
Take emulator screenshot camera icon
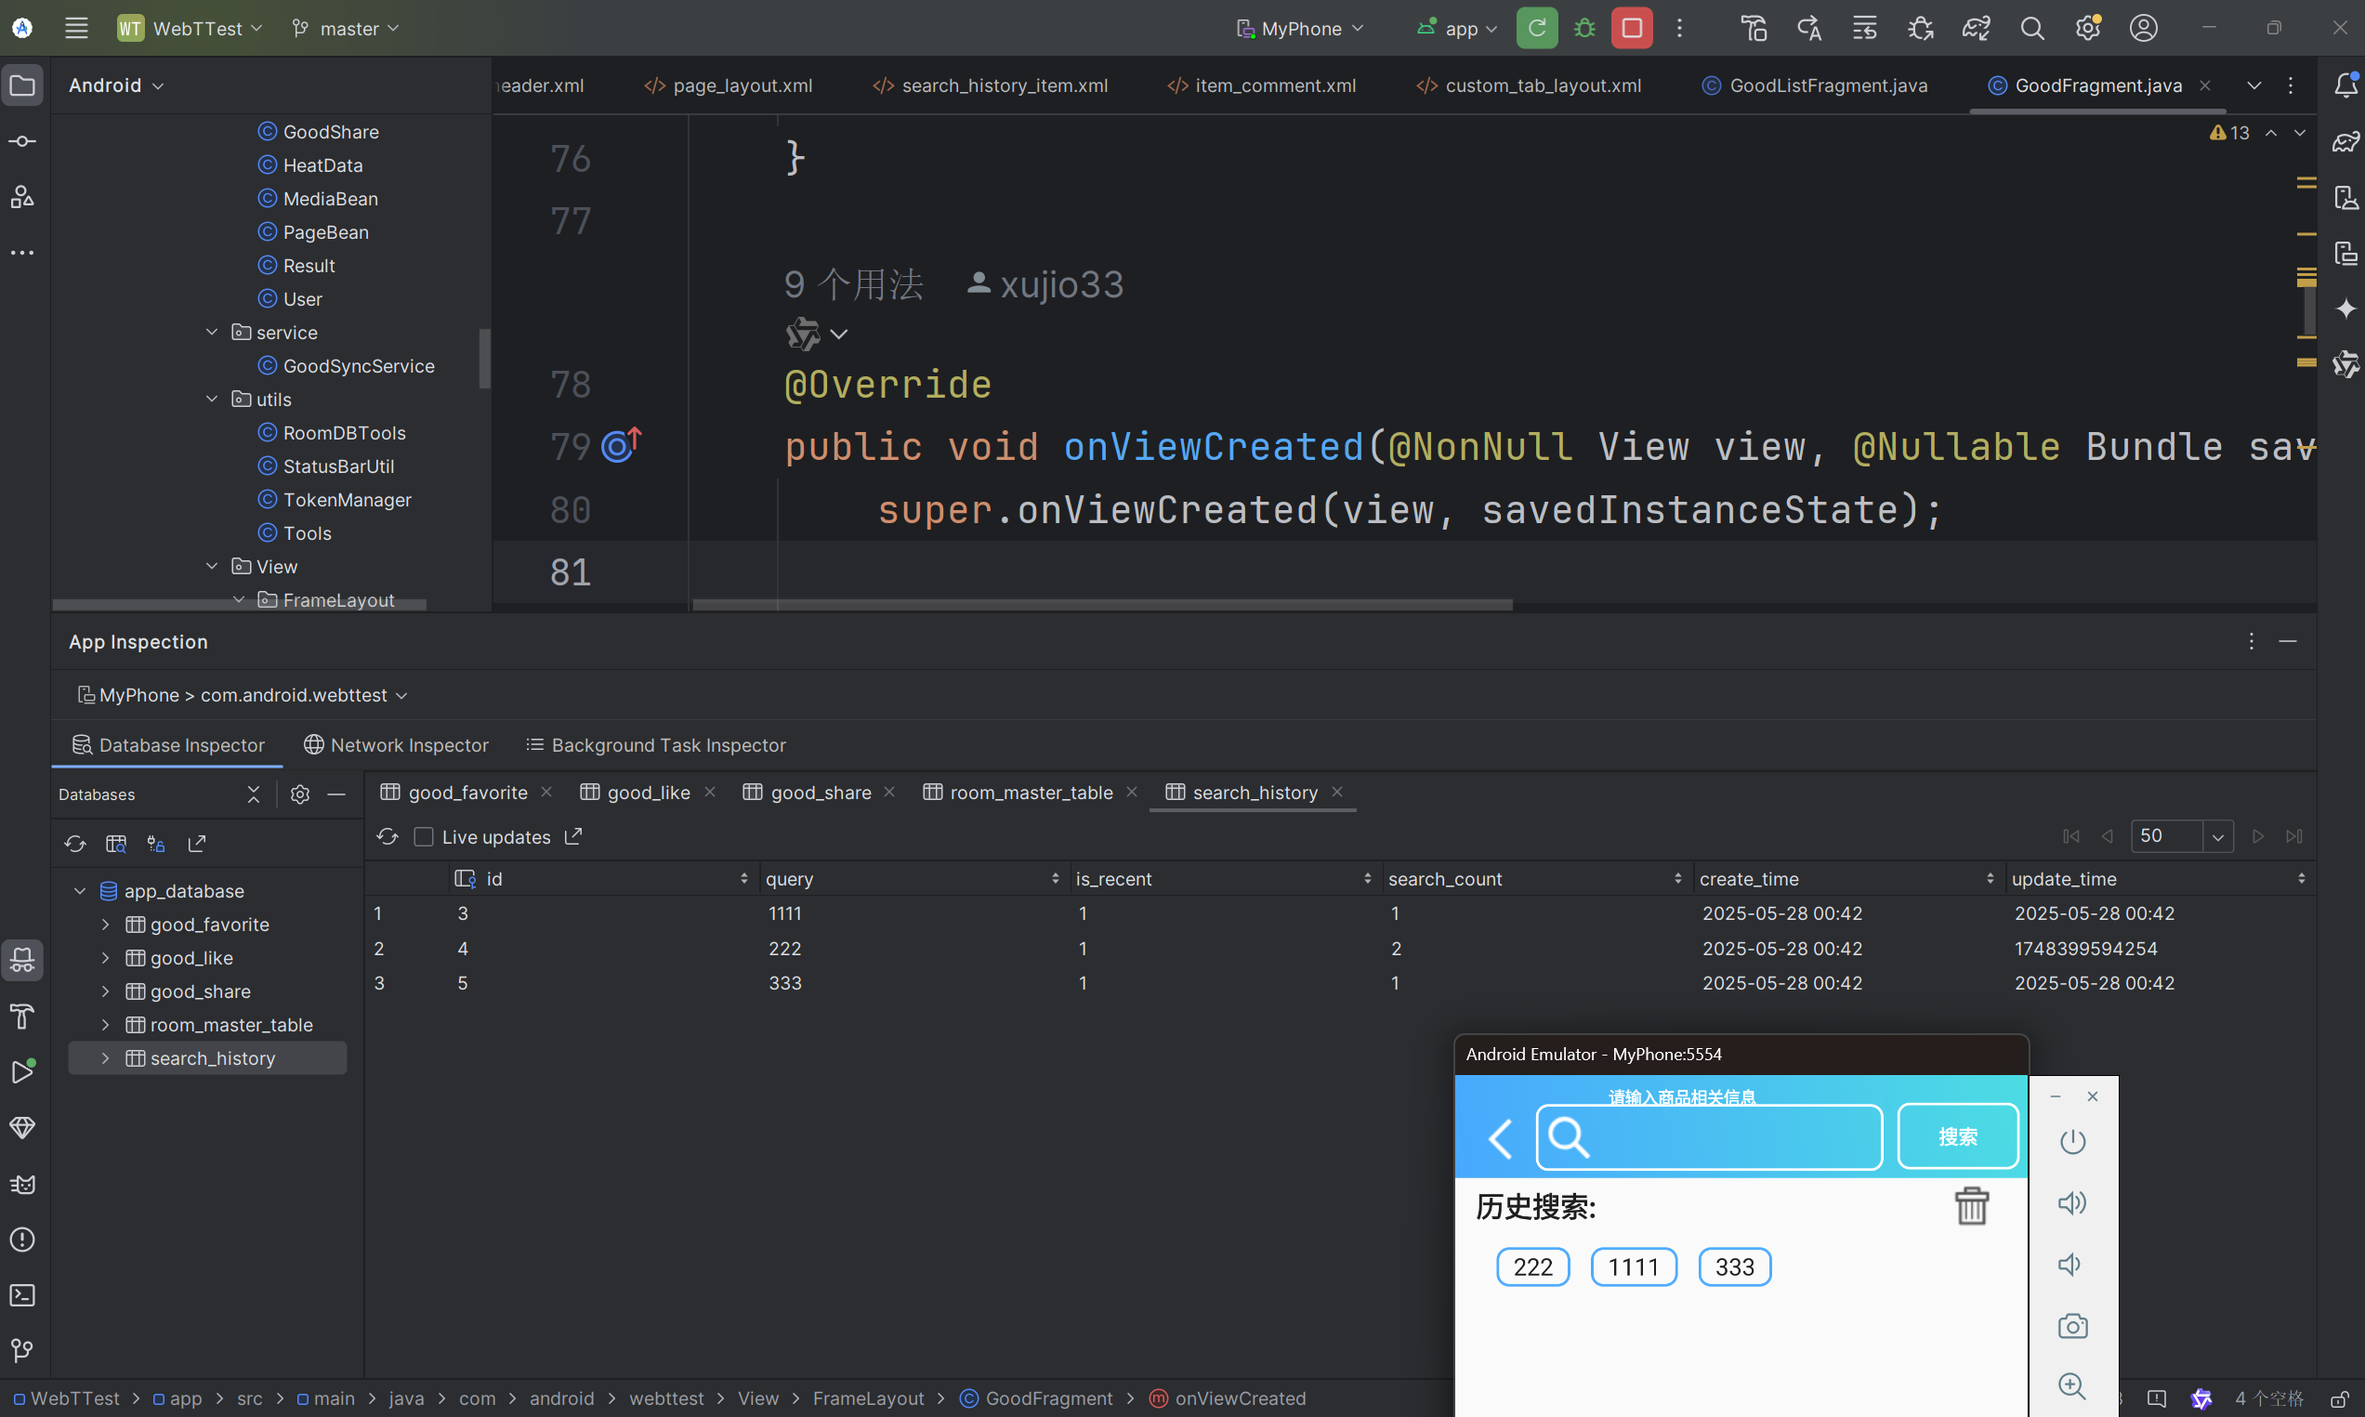point(2072,1326)
